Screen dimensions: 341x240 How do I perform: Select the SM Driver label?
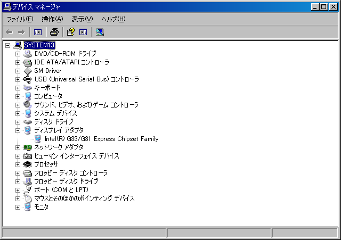pos(48,71)
